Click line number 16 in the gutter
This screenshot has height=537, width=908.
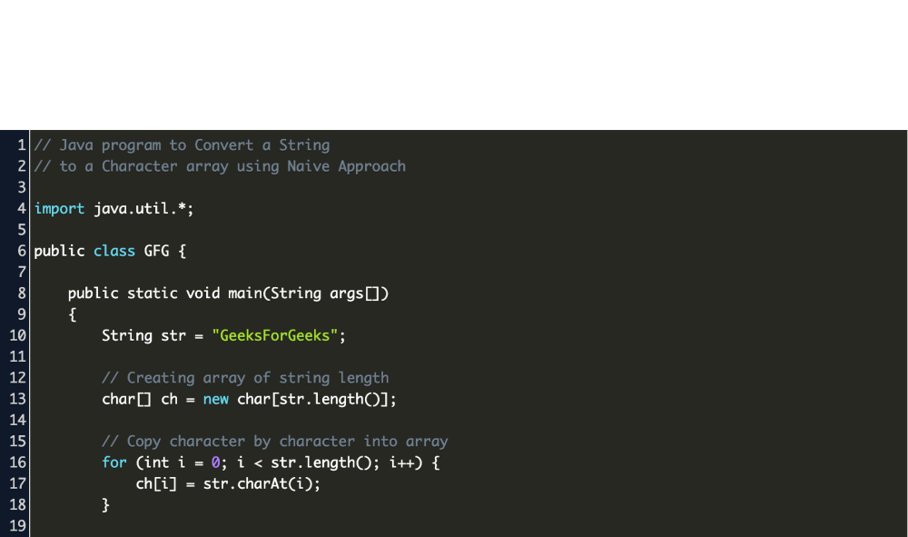17,462
